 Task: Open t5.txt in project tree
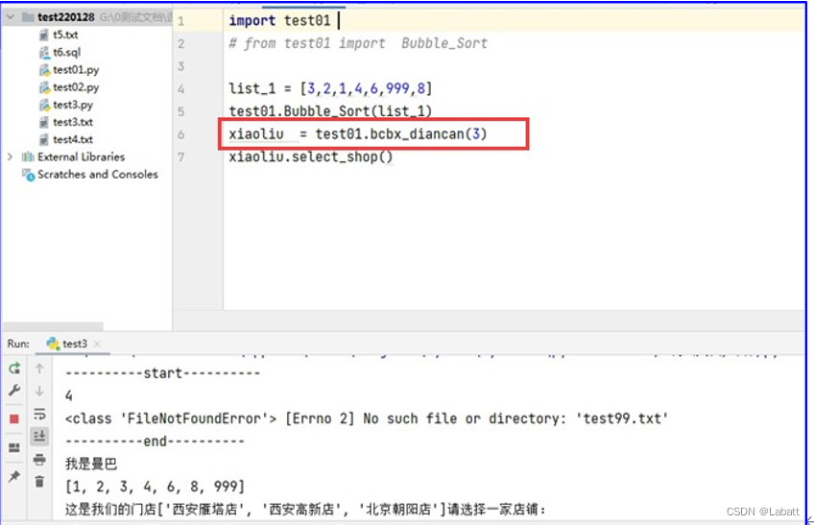point(65,35)
